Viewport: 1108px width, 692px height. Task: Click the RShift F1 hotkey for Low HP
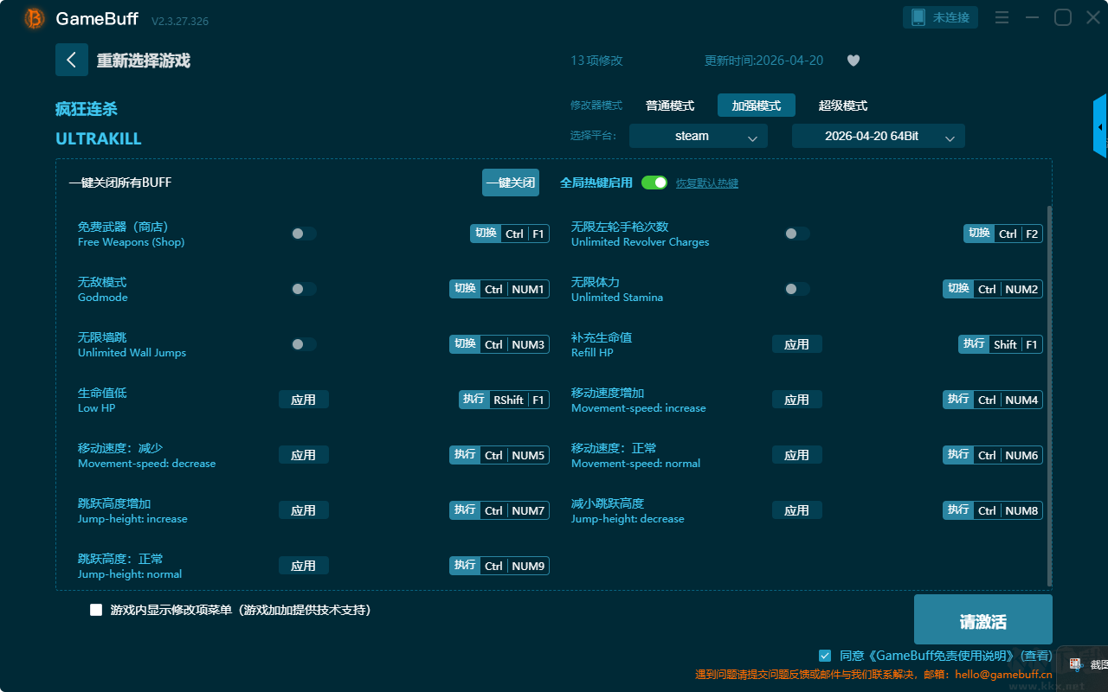pyautogui.click(x=504, y=400)
